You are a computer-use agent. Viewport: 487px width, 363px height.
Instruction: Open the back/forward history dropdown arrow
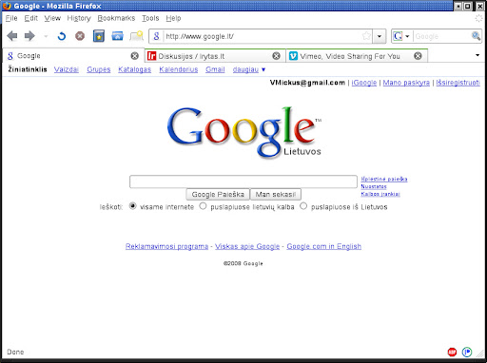click(46, 36)
